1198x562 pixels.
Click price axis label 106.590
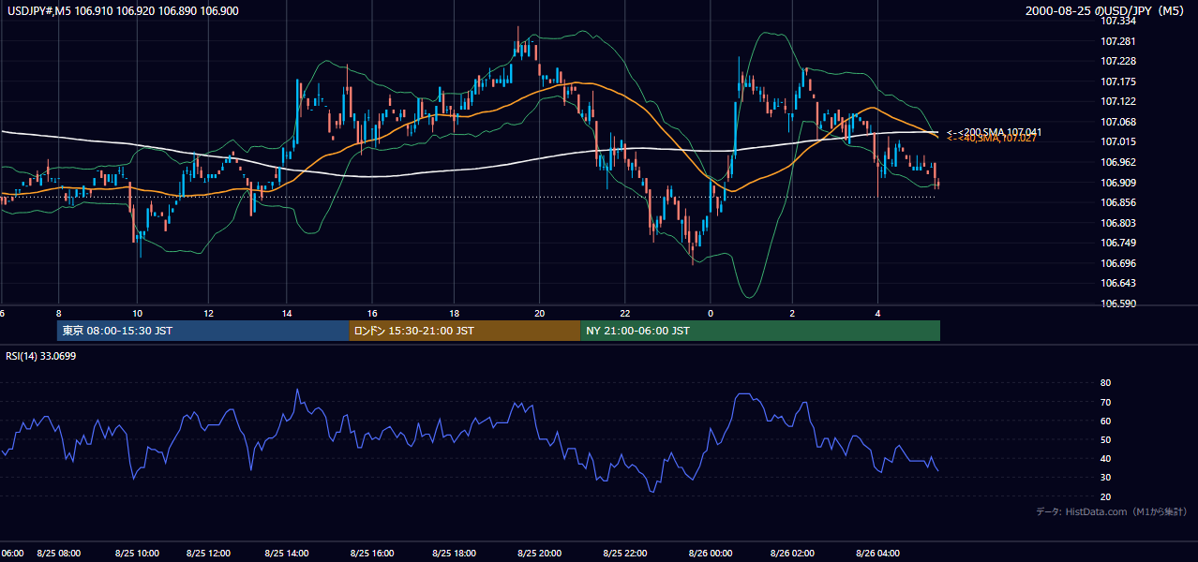point(1120,303)
